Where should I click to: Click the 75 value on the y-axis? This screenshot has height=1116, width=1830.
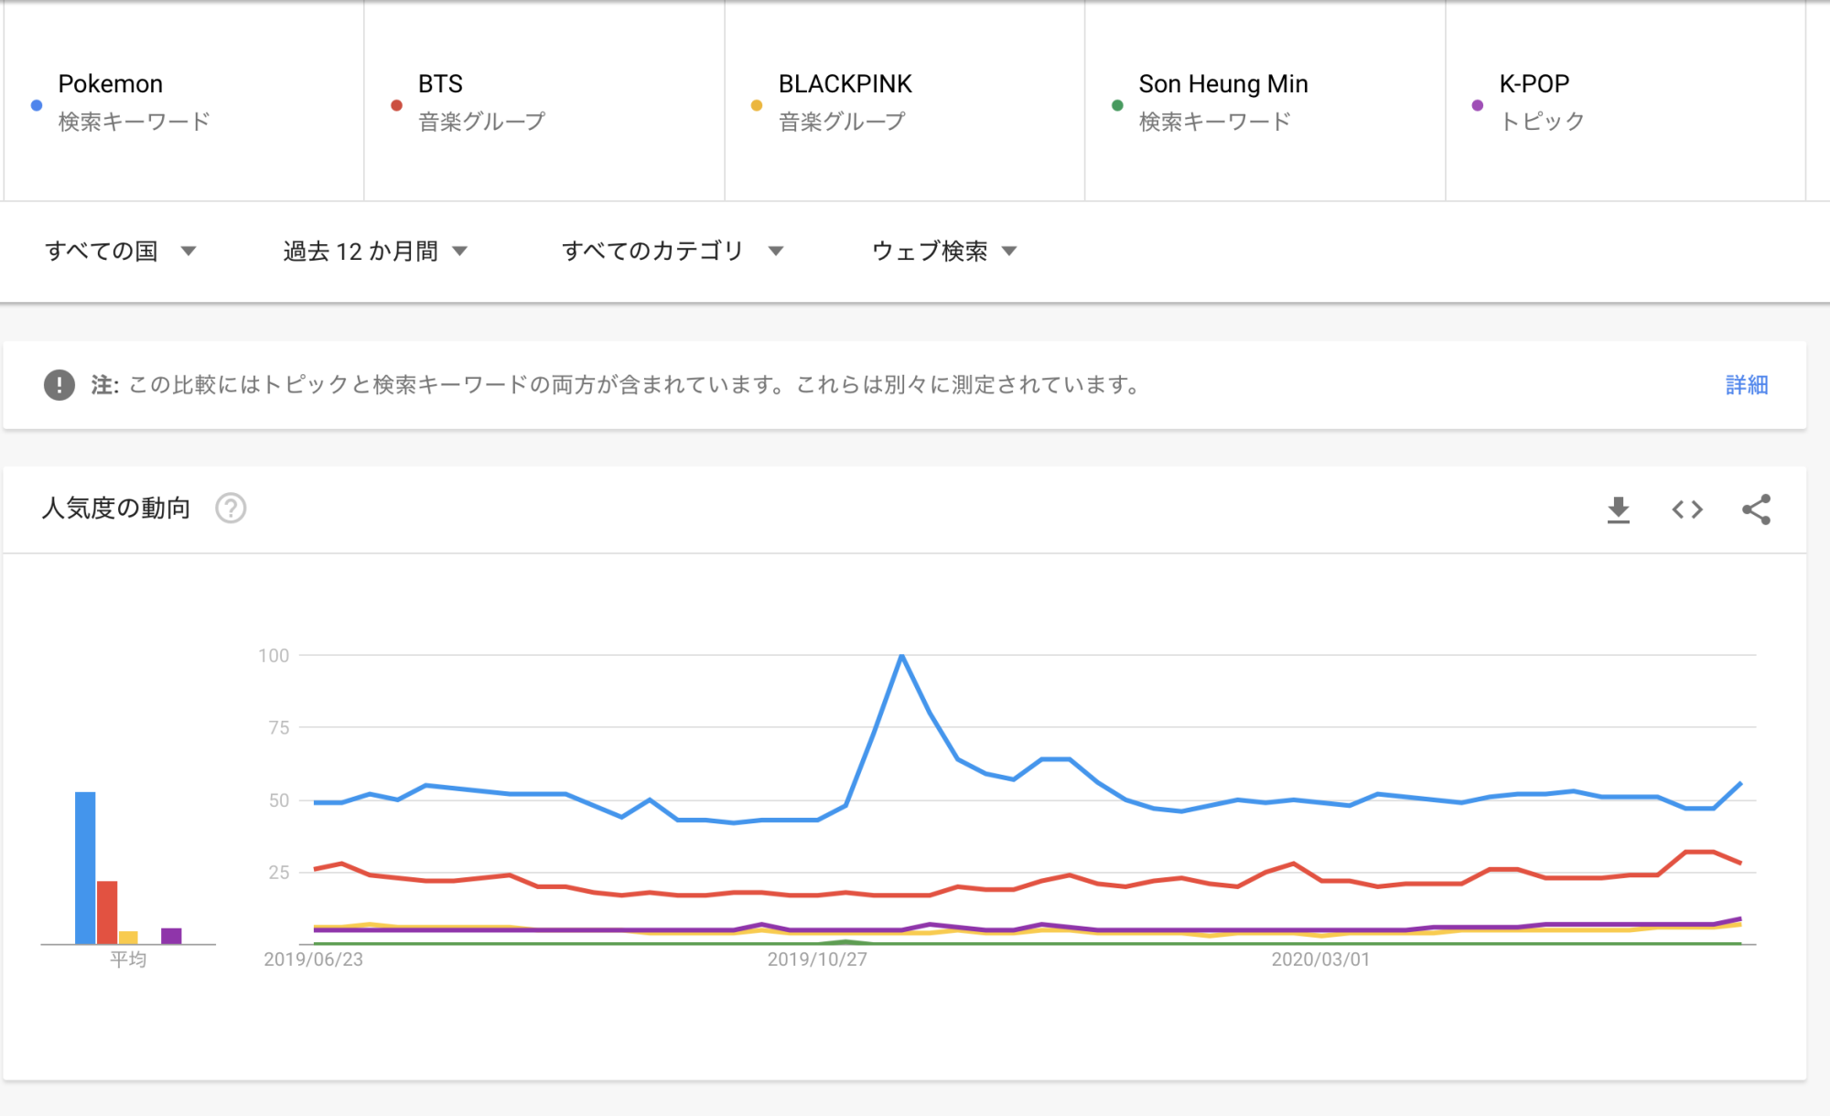click(x=279, y=728)
